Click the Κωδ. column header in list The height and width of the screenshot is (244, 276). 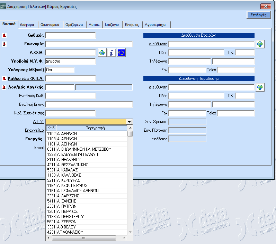[x=51, y=128]
